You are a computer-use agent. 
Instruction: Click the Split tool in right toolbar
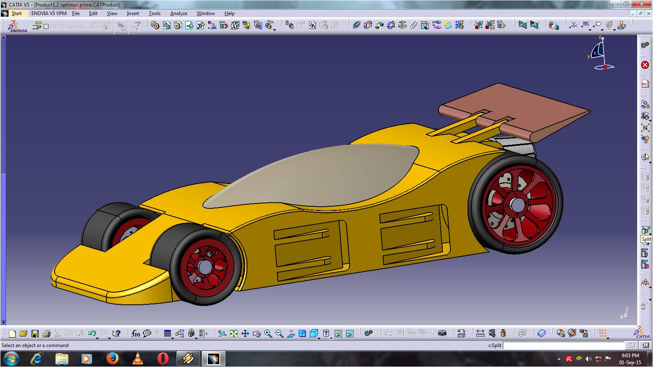click(x=645, y=230)
